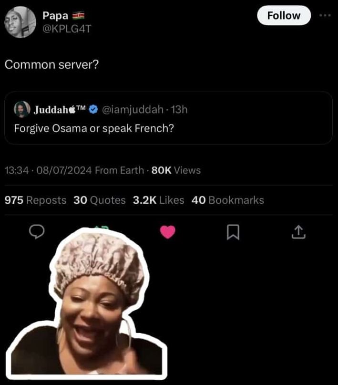Click the Kenya flag emoji in Papa's name
This screenshot has height=385, width=338.
79,15
